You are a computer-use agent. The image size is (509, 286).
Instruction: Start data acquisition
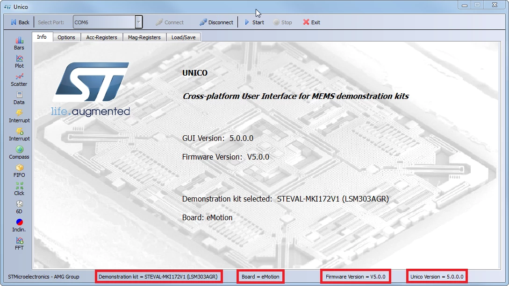point(254,22)
